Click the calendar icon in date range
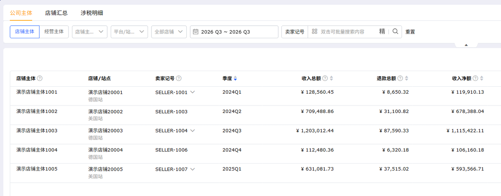Image resolution: width=501 pixels, height=196 pixels. coord(196,32)
